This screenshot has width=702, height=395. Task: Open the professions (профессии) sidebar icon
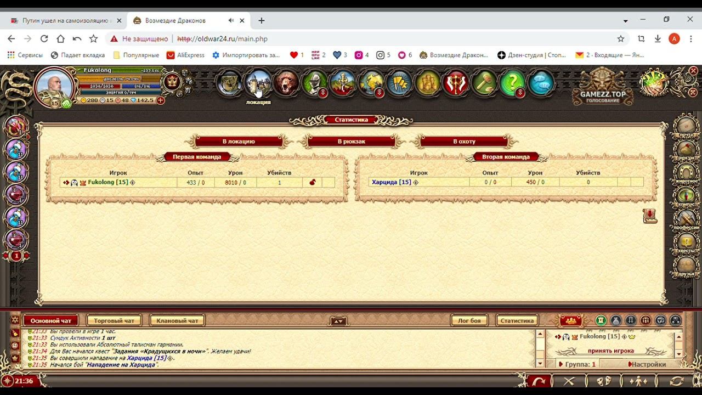click(686, 219)
